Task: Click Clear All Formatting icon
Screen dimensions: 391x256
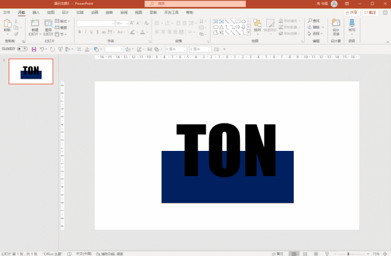Action: click(146, 23)
